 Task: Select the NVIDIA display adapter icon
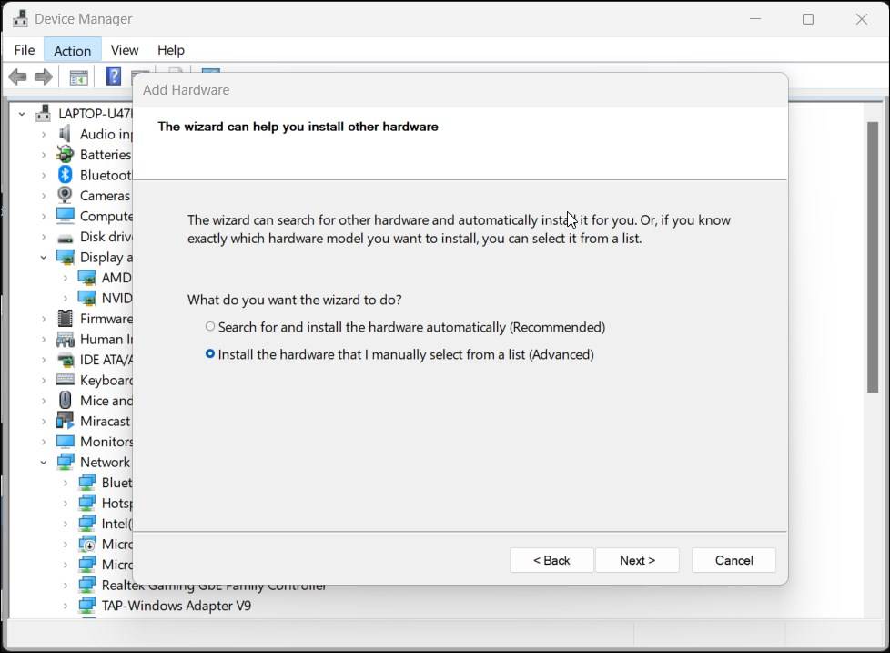86,298
